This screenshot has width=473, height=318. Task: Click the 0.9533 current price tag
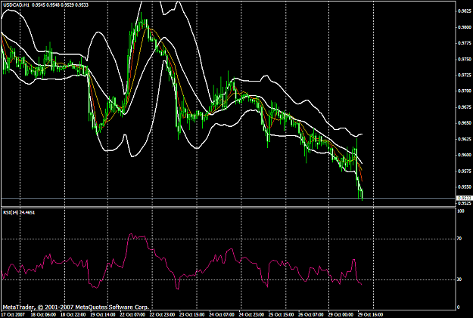click(464, 198)
